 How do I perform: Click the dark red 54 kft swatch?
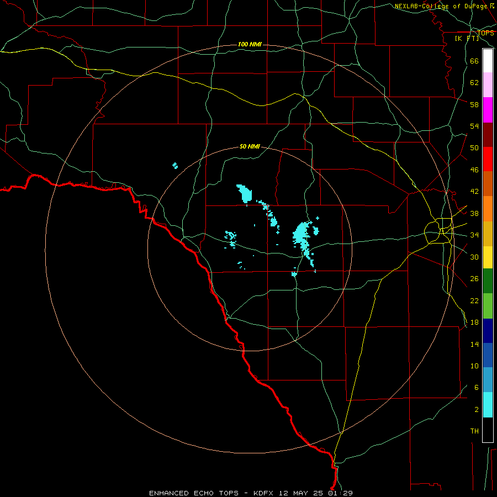coord(488,135)
